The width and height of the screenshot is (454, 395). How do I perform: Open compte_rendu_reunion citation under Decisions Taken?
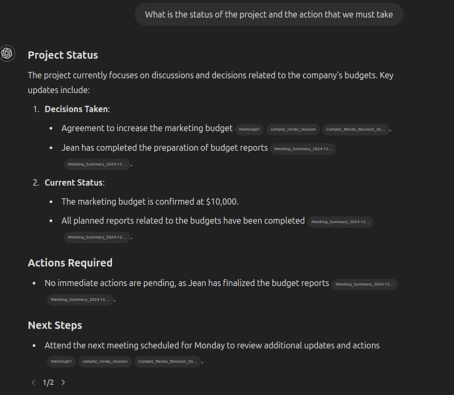tap(293, 130)
